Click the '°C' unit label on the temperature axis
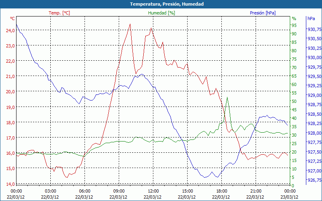Image resolution: width=322 pixels, height=201 pixels. [12, 18]
